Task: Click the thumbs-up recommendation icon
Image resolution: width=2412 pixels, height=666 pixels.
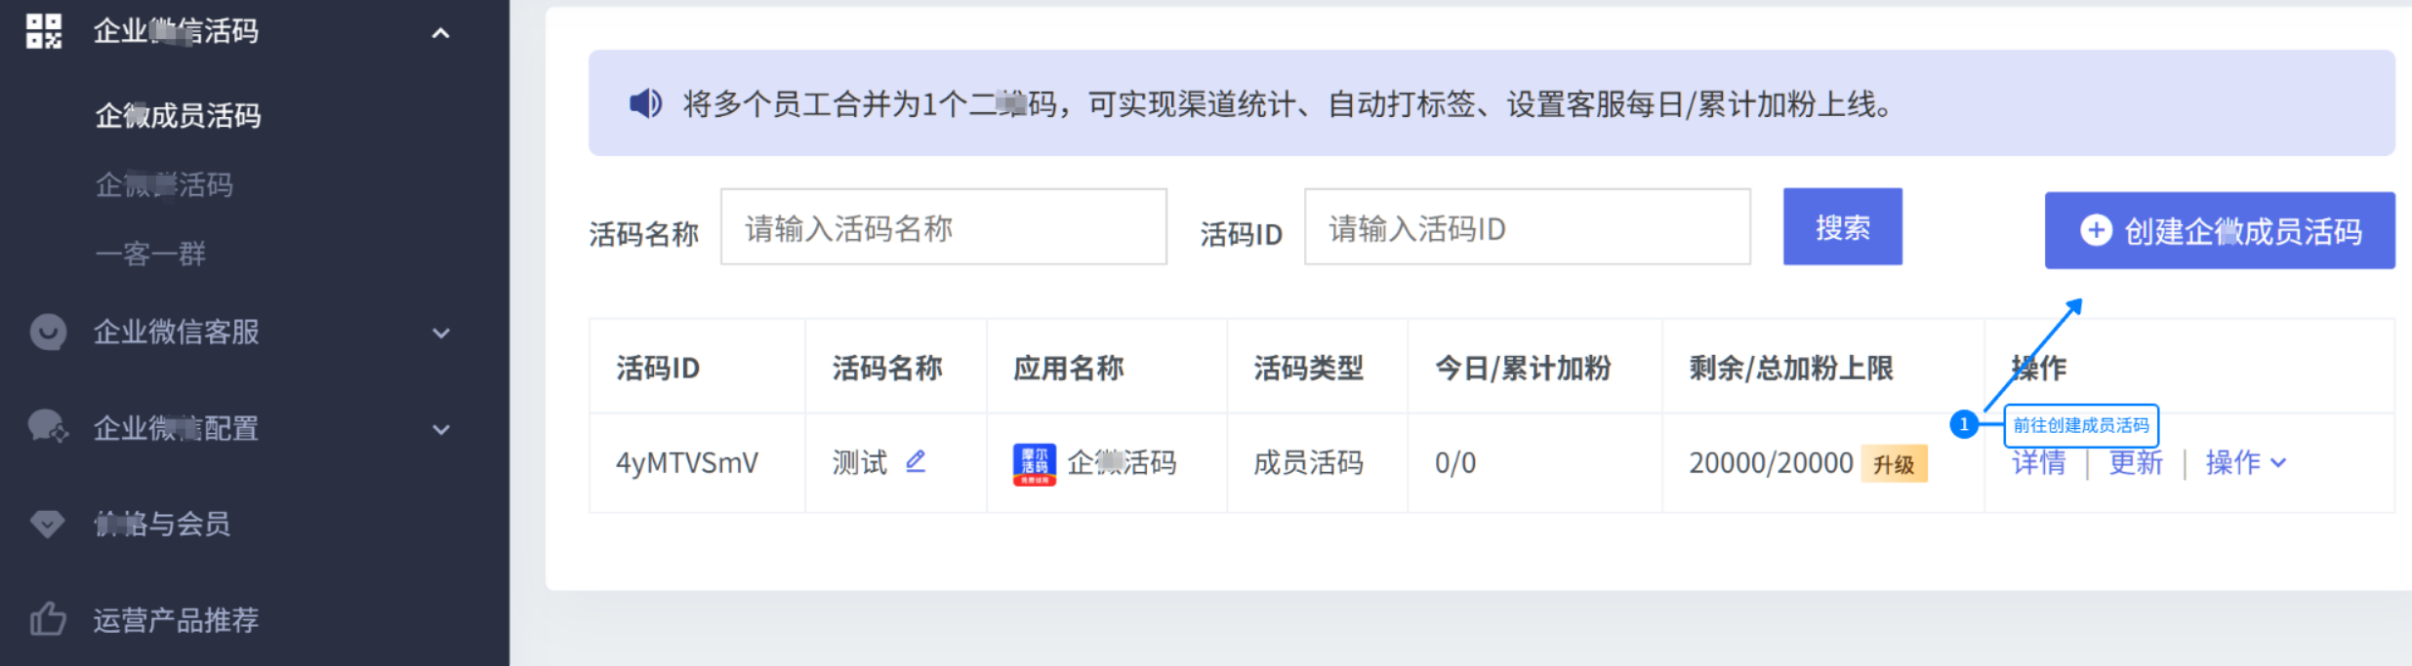Action: pos(47,618)
